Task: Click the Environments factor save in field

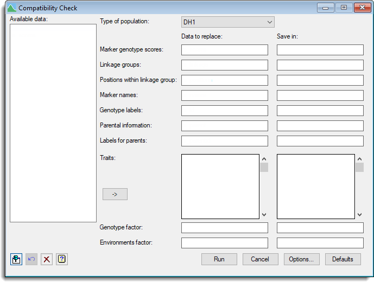Action: click(320, 243)
